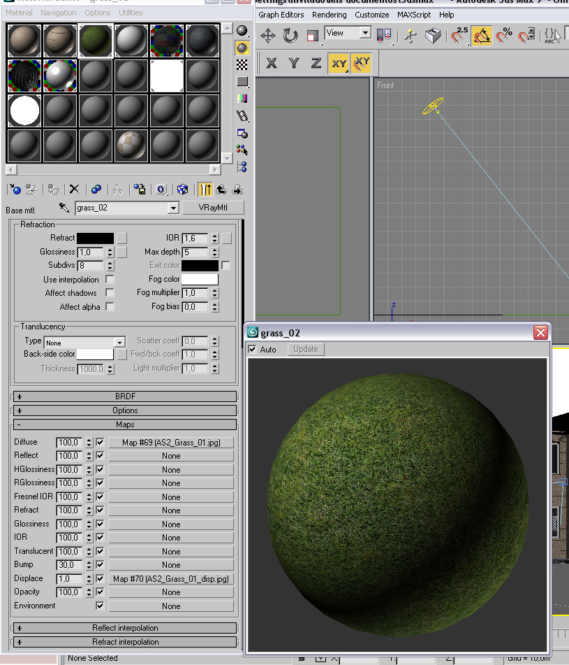The image size is (569, 665).
Task: Open the View reference coordinate dropdown
Action: tap(365, 33)
